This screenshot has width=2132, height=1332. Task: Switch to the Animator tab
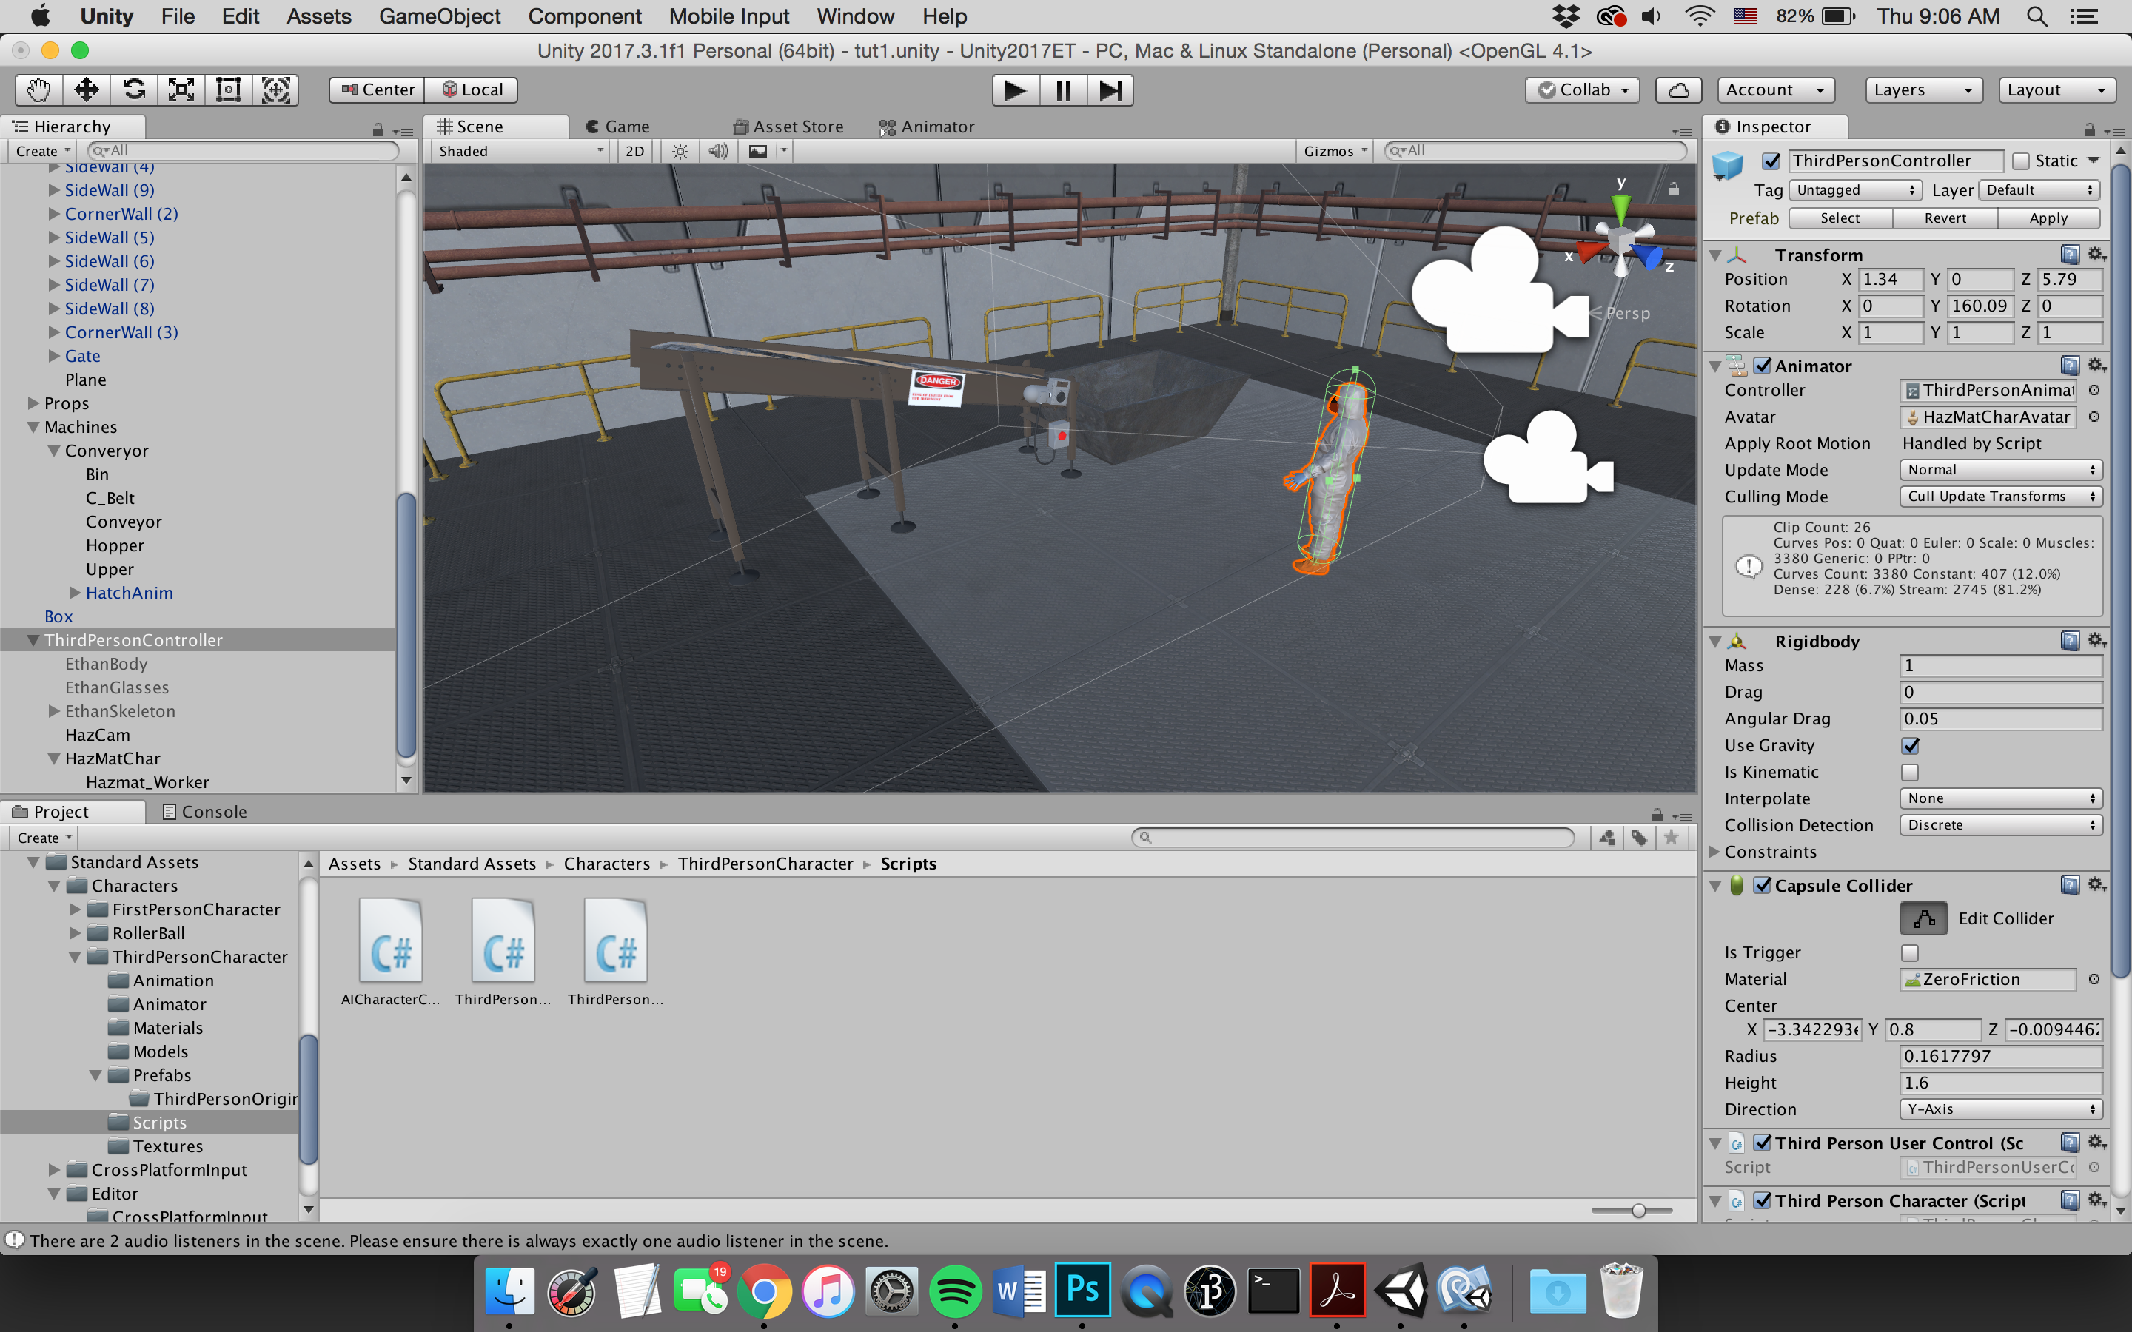tap(927, 127)
